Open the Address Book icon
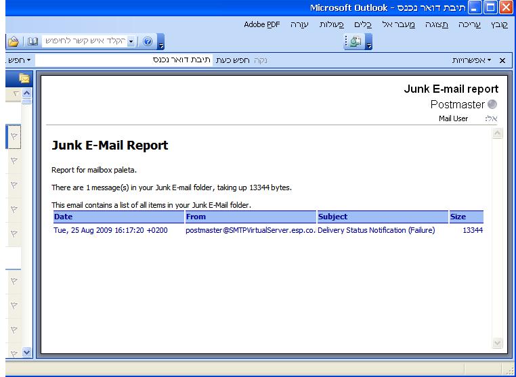 tap(33, 41)
